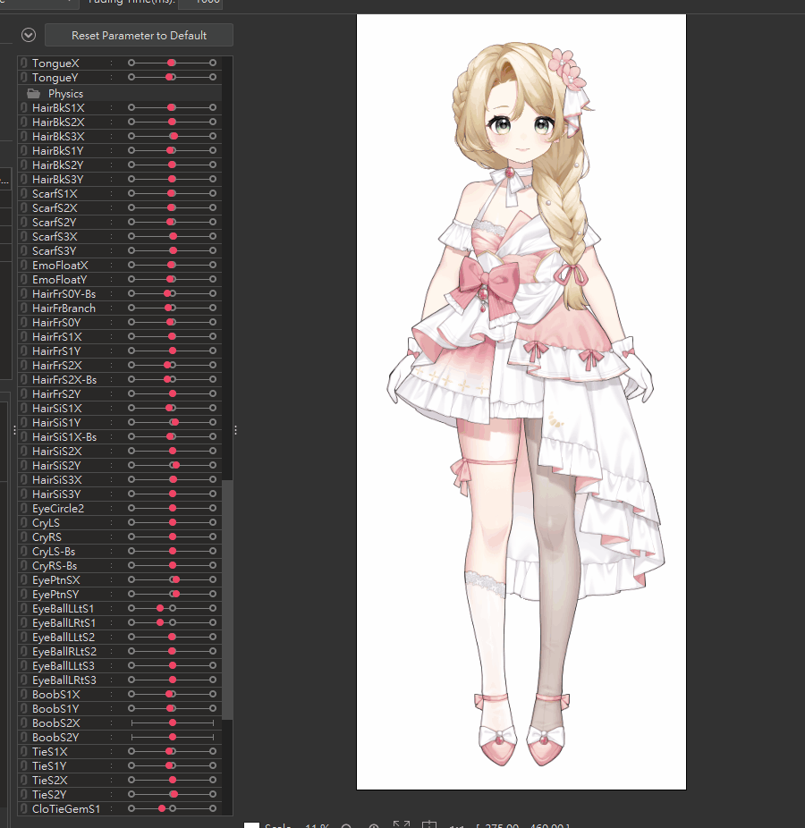805x828 pixels.
Task: Click the EmoFloatY parameter name
Action: (x=59, y=279)
